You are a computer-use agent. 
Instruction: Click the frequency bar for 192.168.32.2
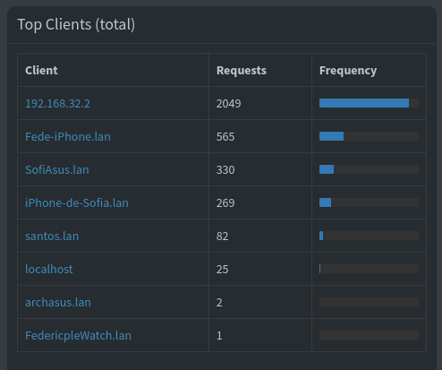[x=369, y=103]
